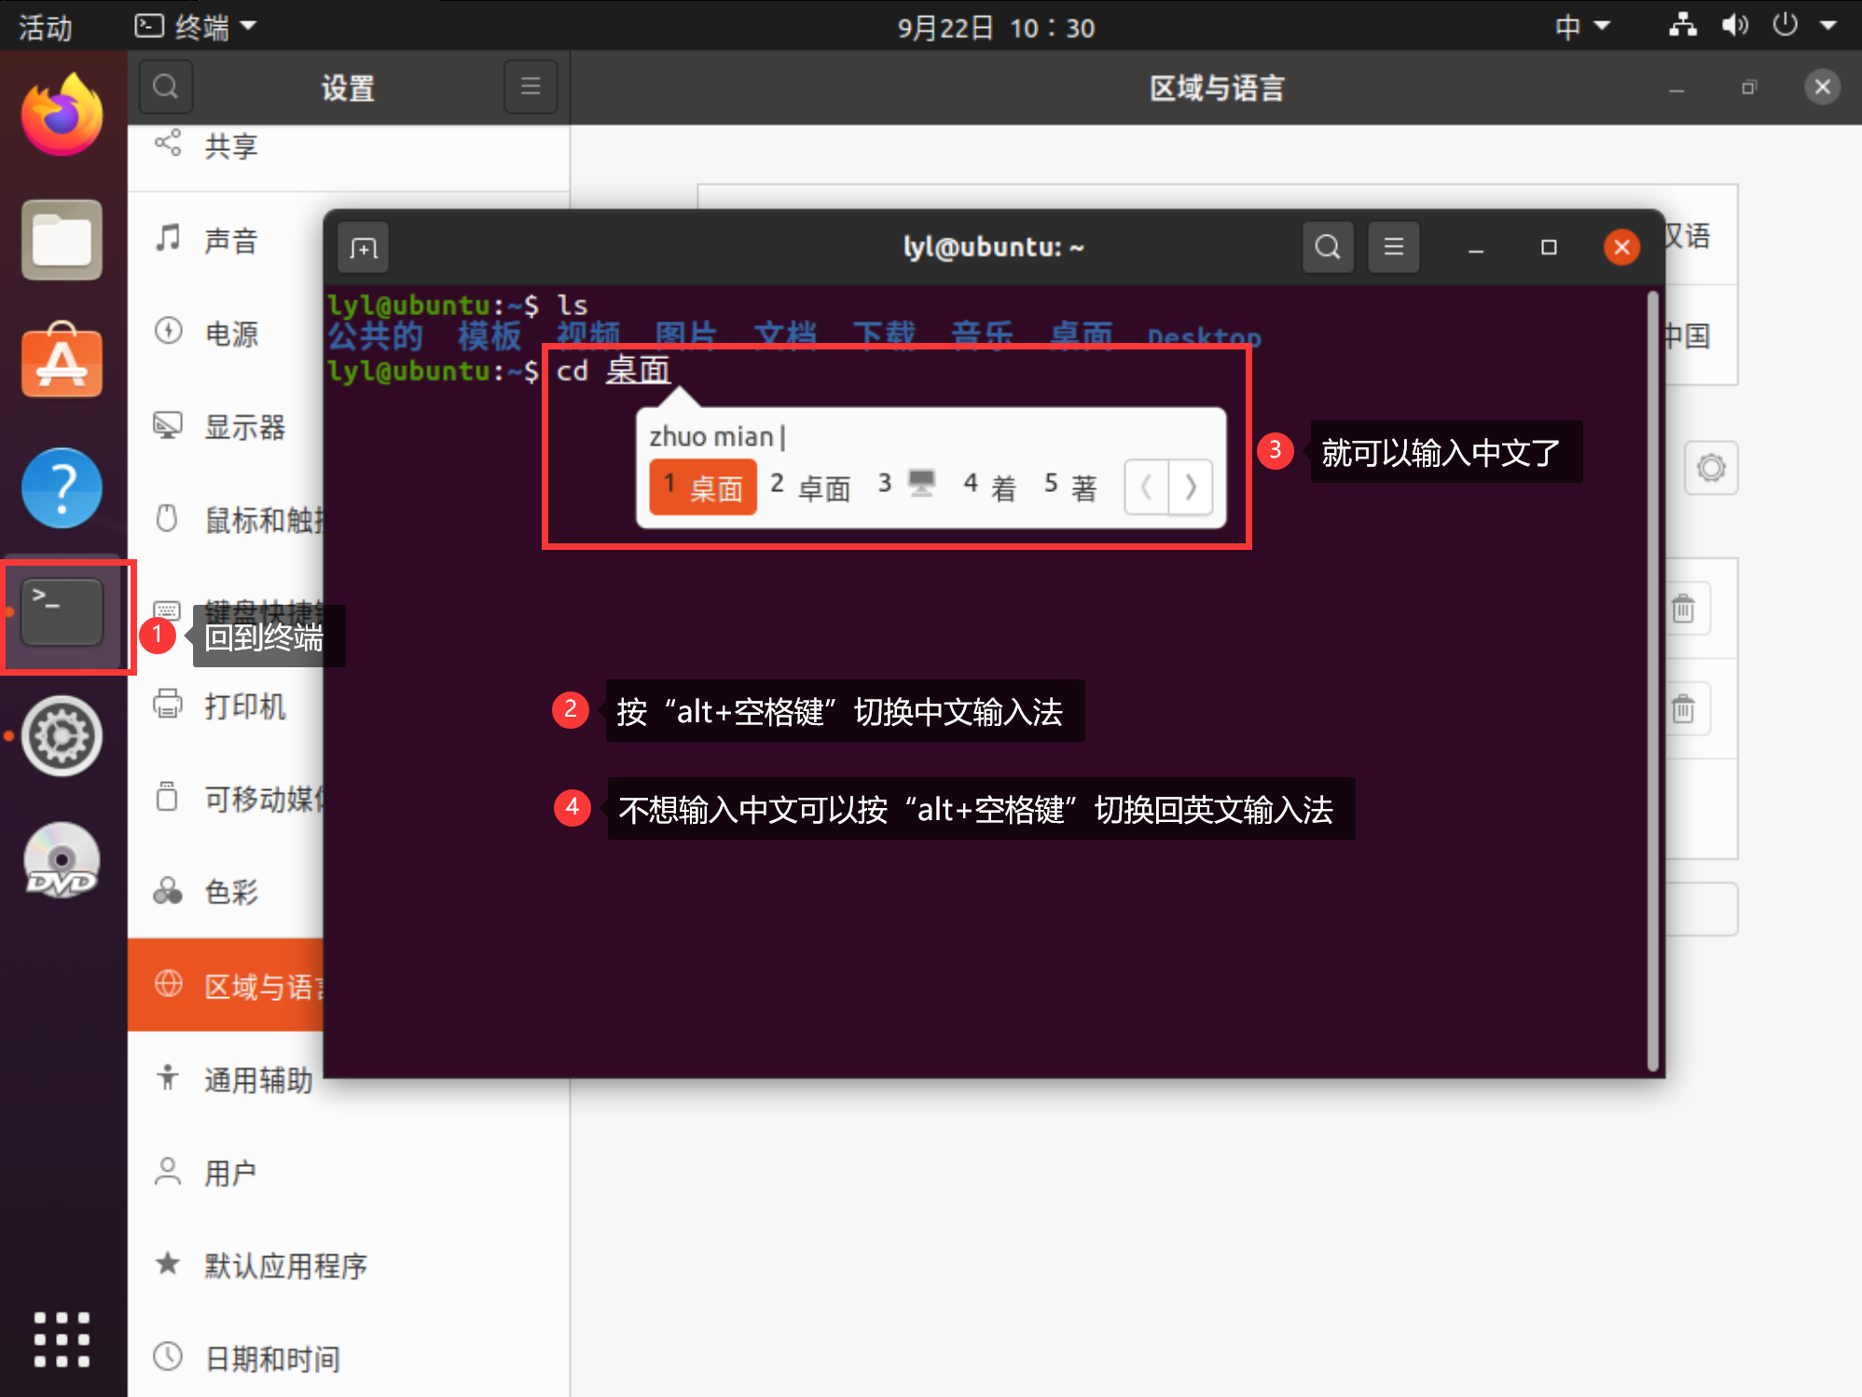Select the 声音 settings category
Viewport: 1862px width, 1397px height.
tap(231, 240)
